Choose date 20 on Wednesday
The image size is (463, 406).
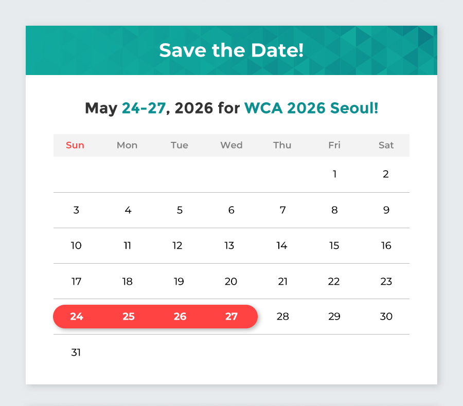[231, 282]
